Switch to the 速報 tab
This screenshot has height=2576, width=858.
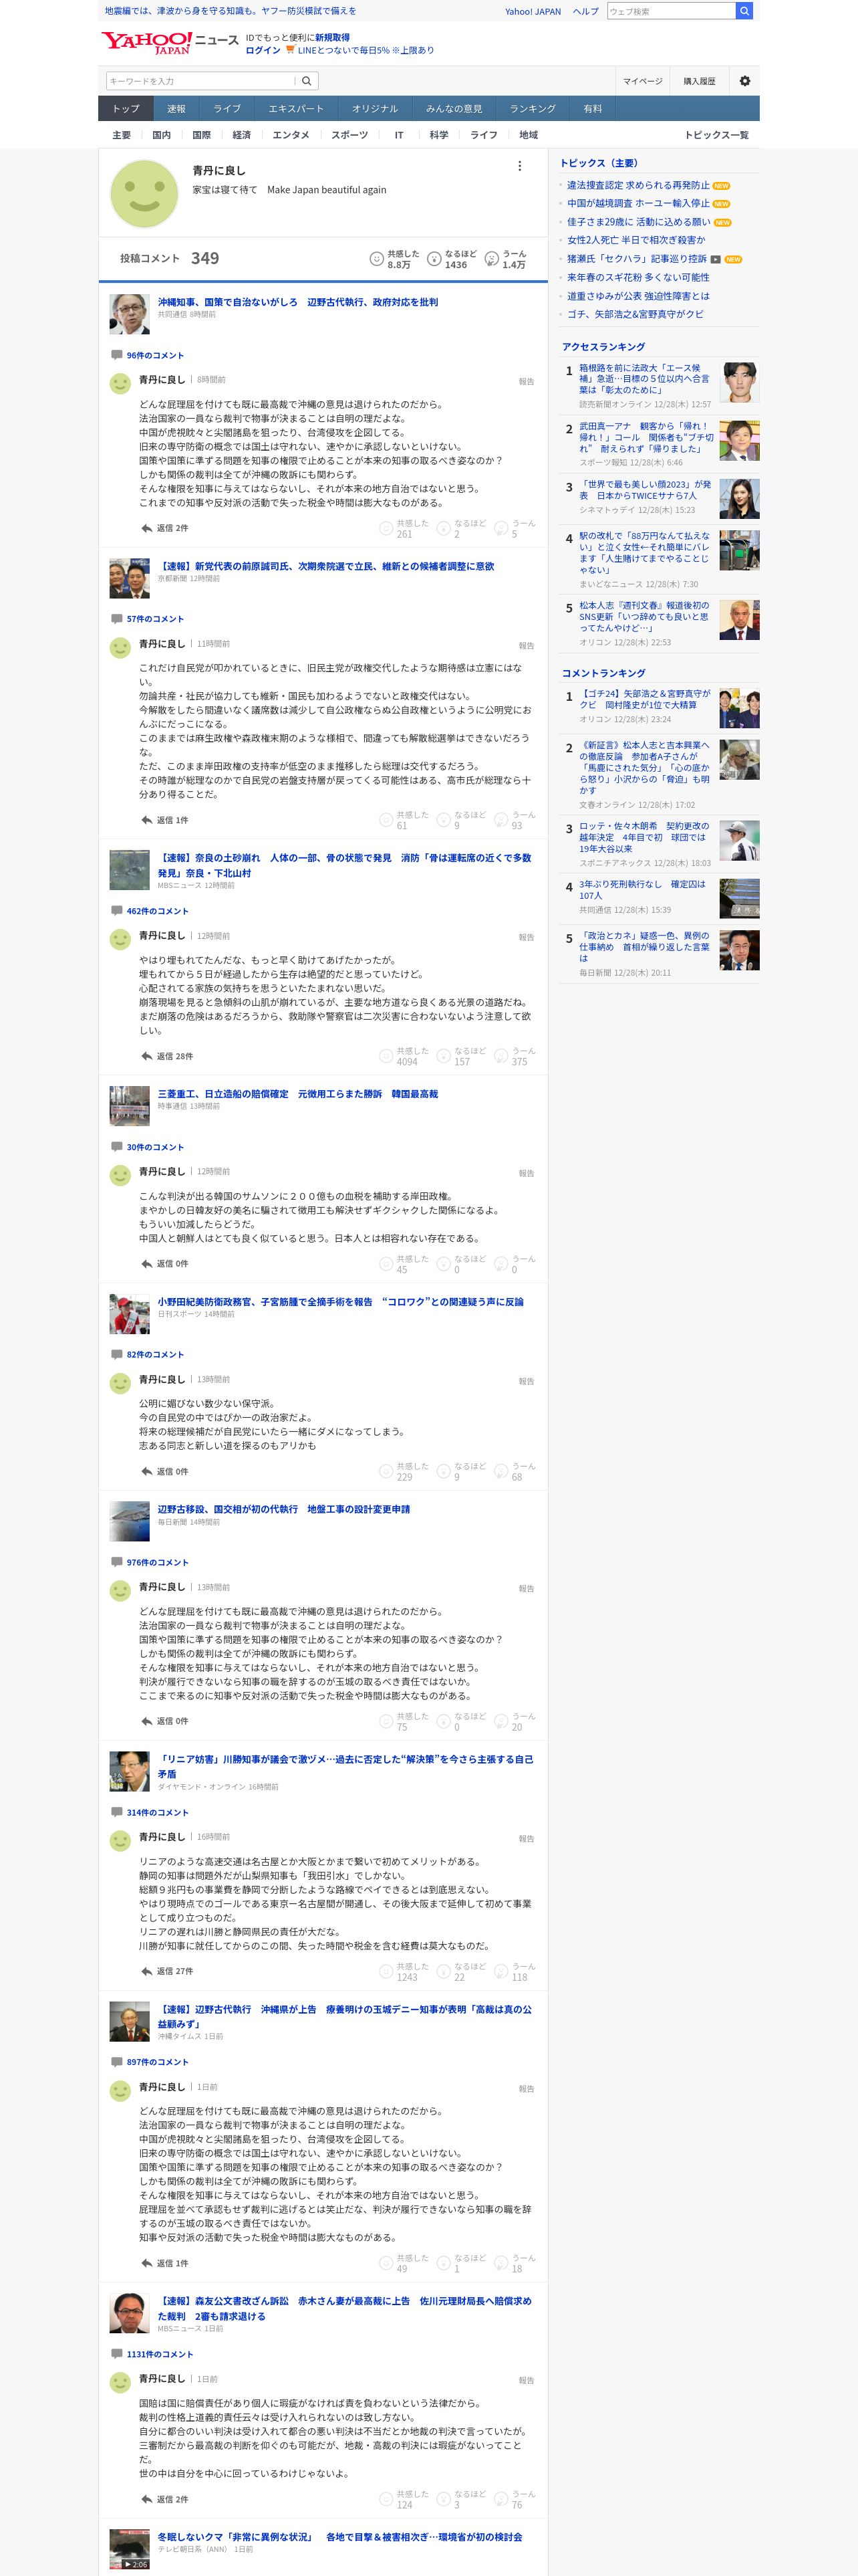click(177, 109)
